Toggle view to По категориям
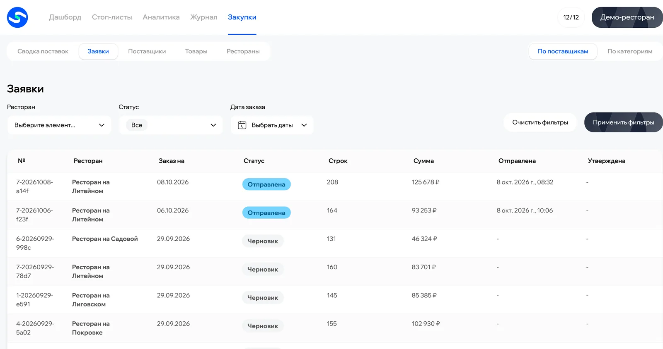 click(x=630, y=51)
